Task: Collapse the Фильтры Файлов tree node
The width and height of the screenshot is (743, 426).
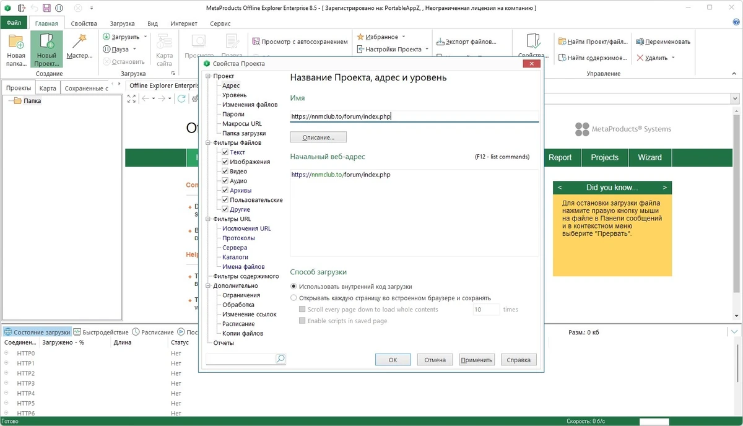Action: point(208,143)
